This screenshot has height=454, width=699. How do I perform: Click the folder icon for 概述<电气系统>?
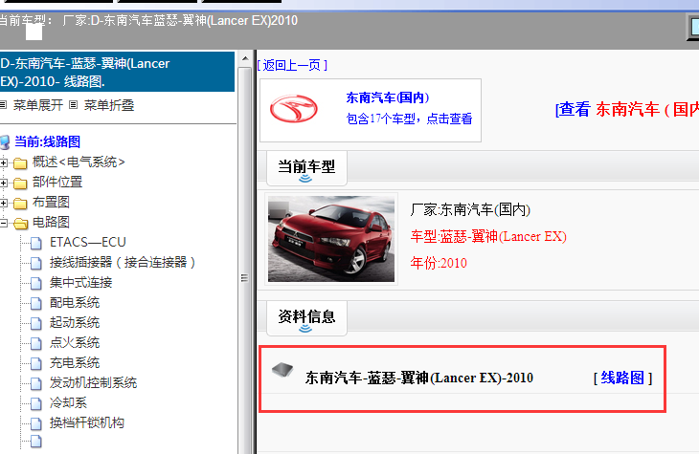(x=20, y=163)
